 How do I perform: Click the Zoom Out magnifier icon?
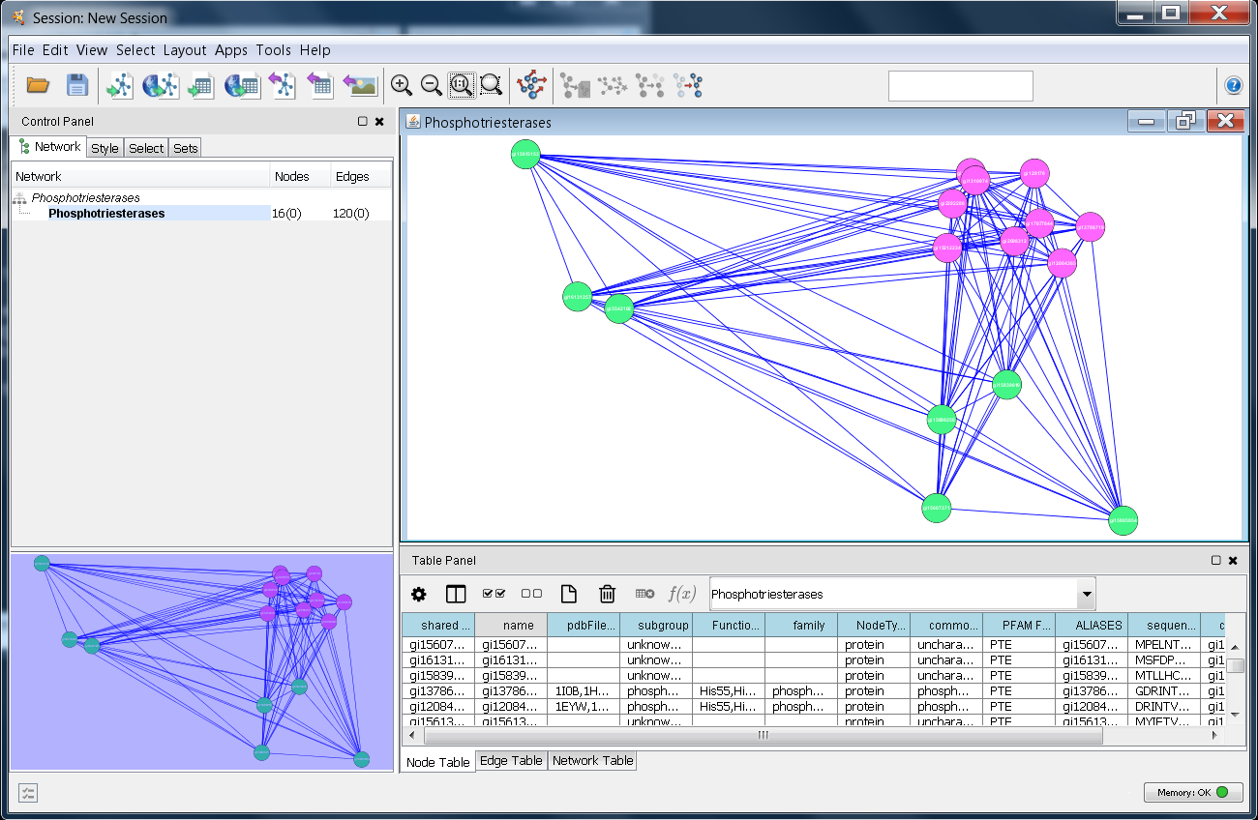(x=432, y=85)
